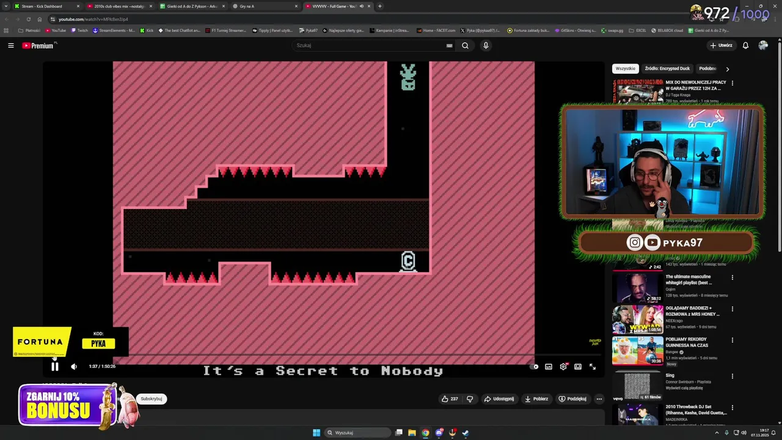Screen dimensions: 782x440
Task: Click in the YouTube Szukaj search field
Action: [x=370, y=45]
